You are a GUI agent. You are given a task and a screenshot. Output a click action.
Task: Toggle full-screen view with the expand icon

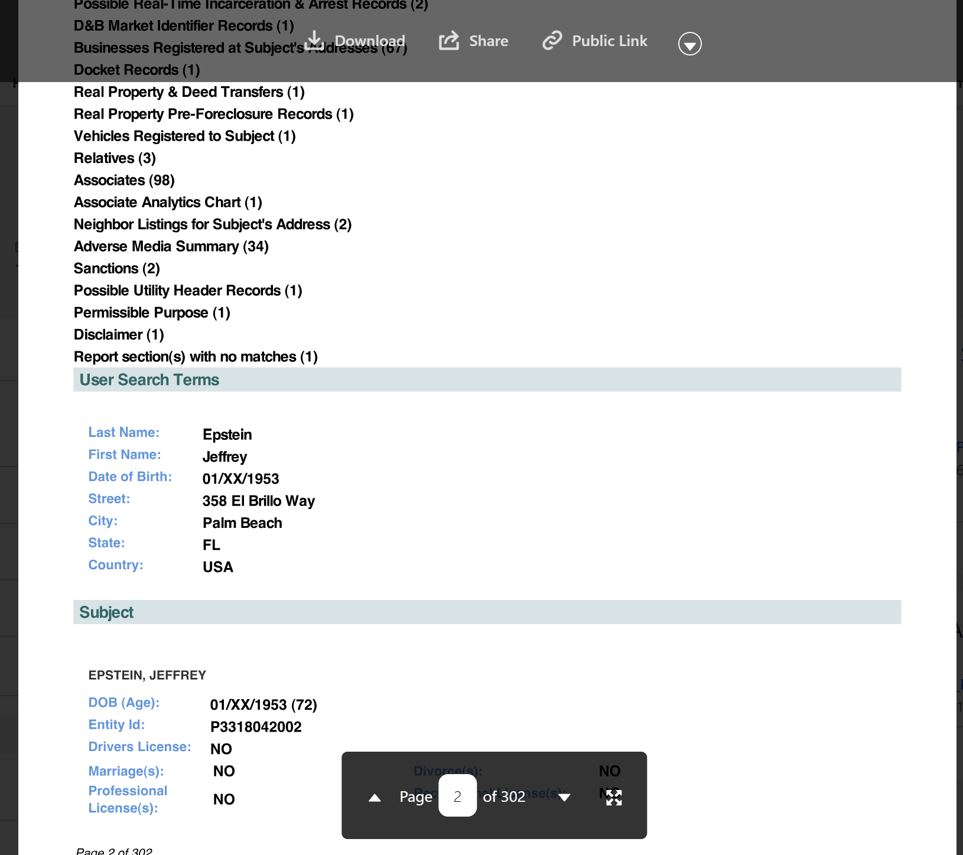click(614, 798)
